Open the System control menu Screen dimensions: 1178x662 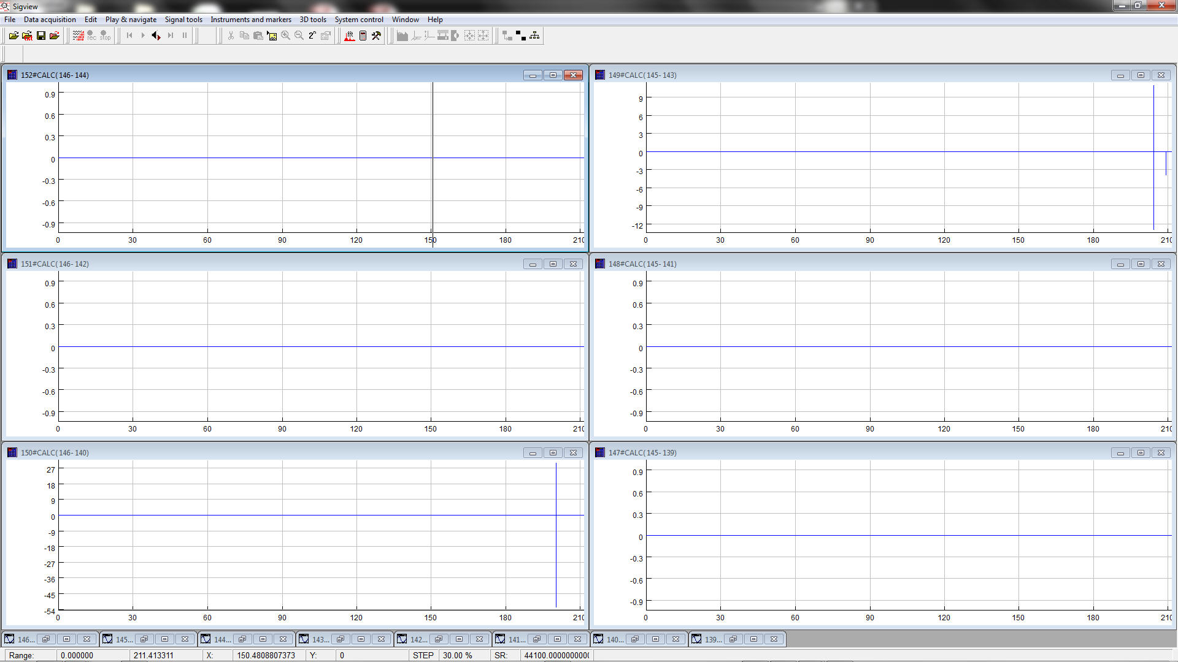click(359, 20)
